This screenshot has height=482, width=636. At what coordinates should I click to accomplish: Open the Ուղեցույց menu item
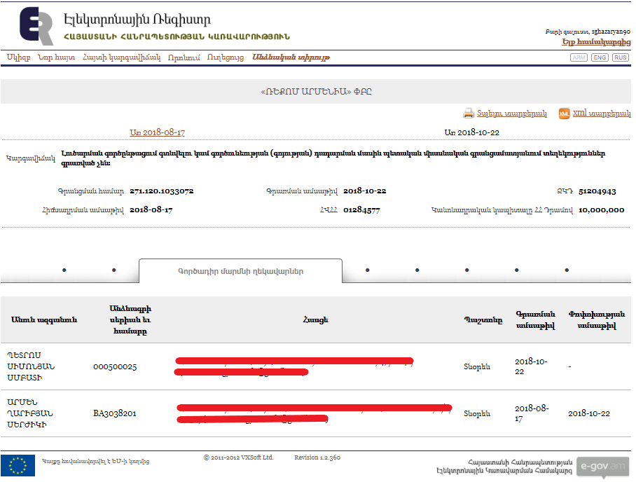coord(225,57)
